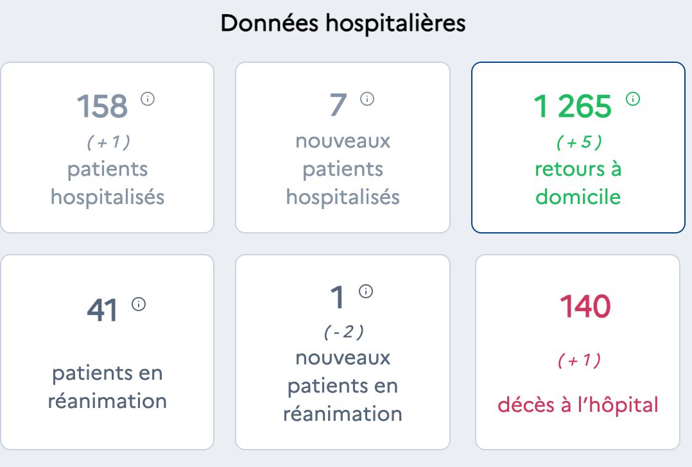The height and width of the screenshot is (467, 692).
Task: Click the (+5) change under 1 265
Action: click(578, 142)
